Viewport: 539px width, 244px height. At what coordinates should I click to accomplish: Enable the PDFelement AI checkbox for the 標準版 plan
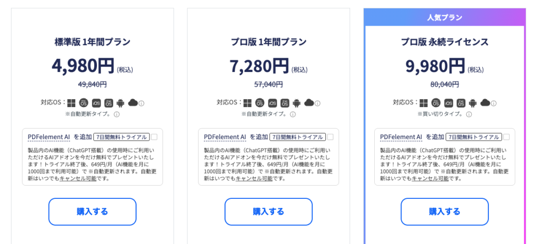[154, 137]
